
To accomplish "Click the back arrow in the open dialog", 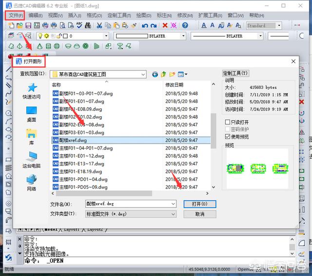I will 155,74.
